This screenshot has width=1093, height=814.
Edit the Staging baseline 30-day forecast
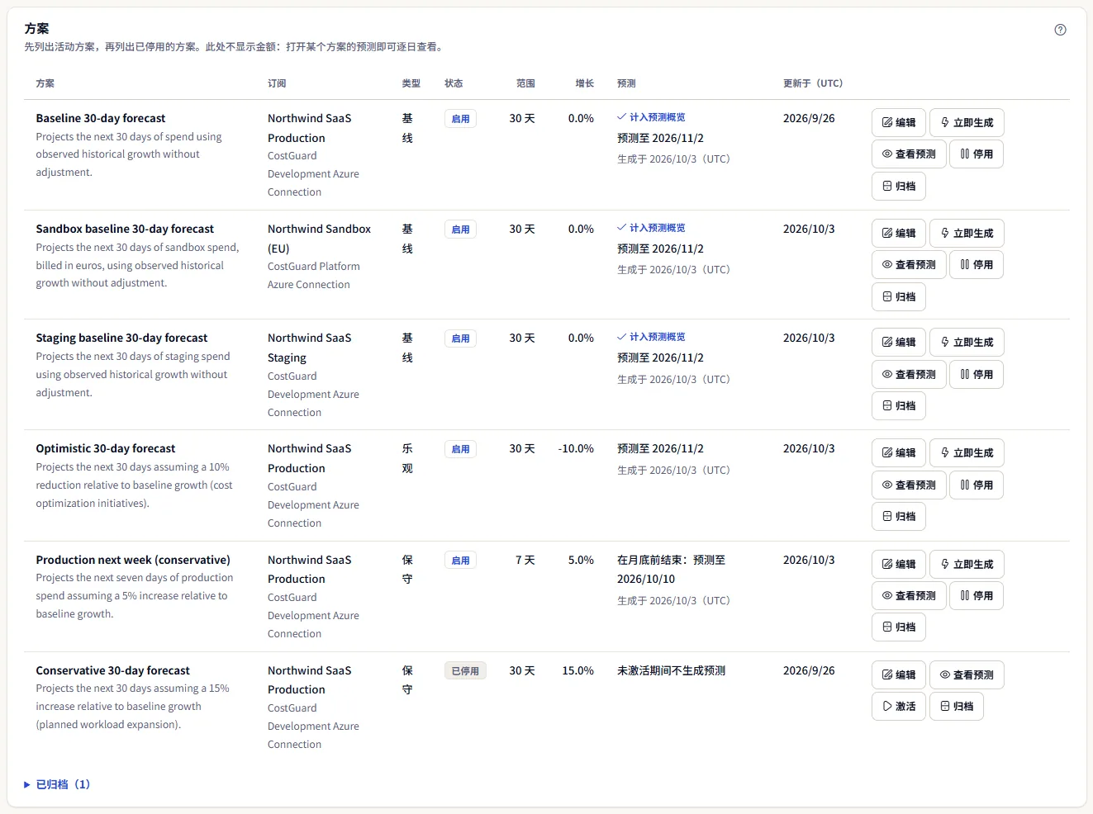pos(899,342)
